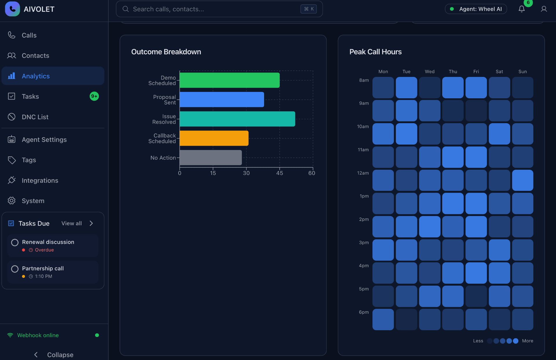Click the Mon 6pm heatmap cell
The height and width of the screenshot is (360, 556).
(x=383, y=320)
